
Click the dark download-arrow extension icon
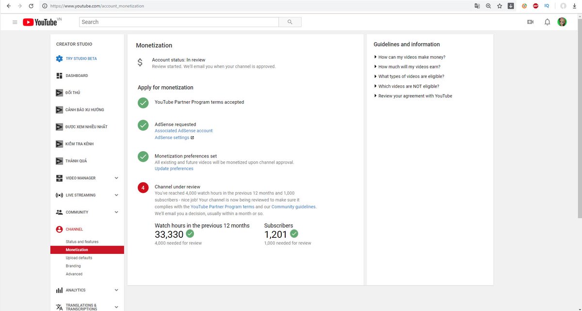(511, 6)
